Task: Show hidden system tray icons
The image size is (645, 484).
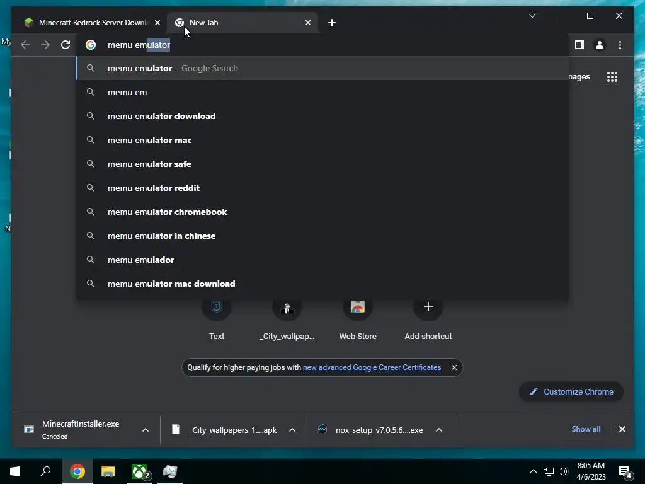Action: pyautogui.click(x=533, y=471)
